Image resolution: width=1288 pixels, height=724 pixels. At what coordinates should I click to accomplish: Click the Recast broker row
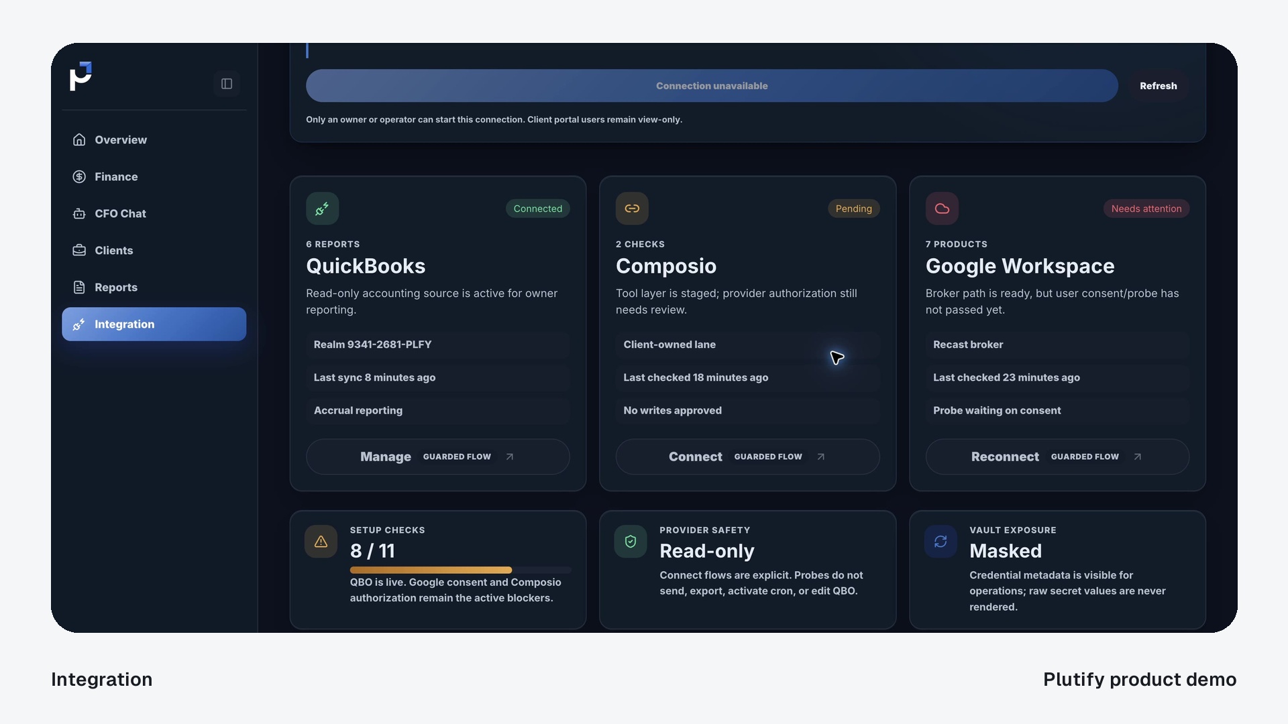(x=1057, y=345)
